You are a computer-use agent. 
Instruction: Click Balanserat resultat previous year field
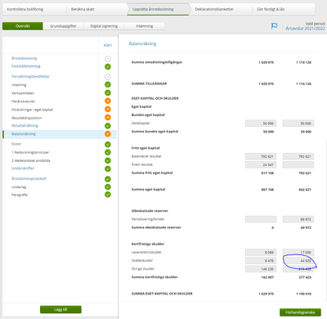[298, 156]
